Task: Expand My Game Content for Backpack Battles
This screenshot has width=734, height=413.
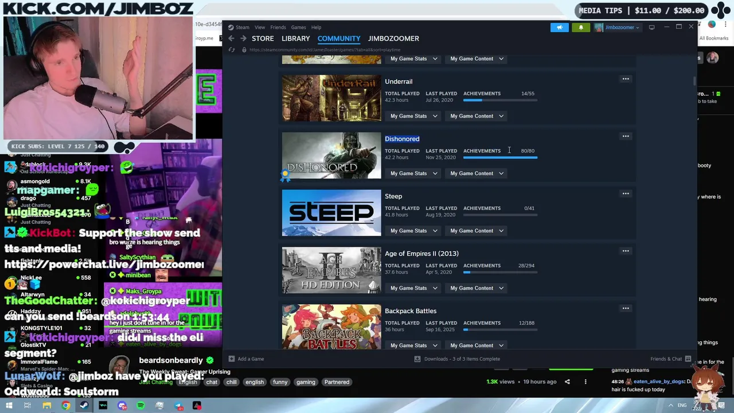Action: point(477,345)
